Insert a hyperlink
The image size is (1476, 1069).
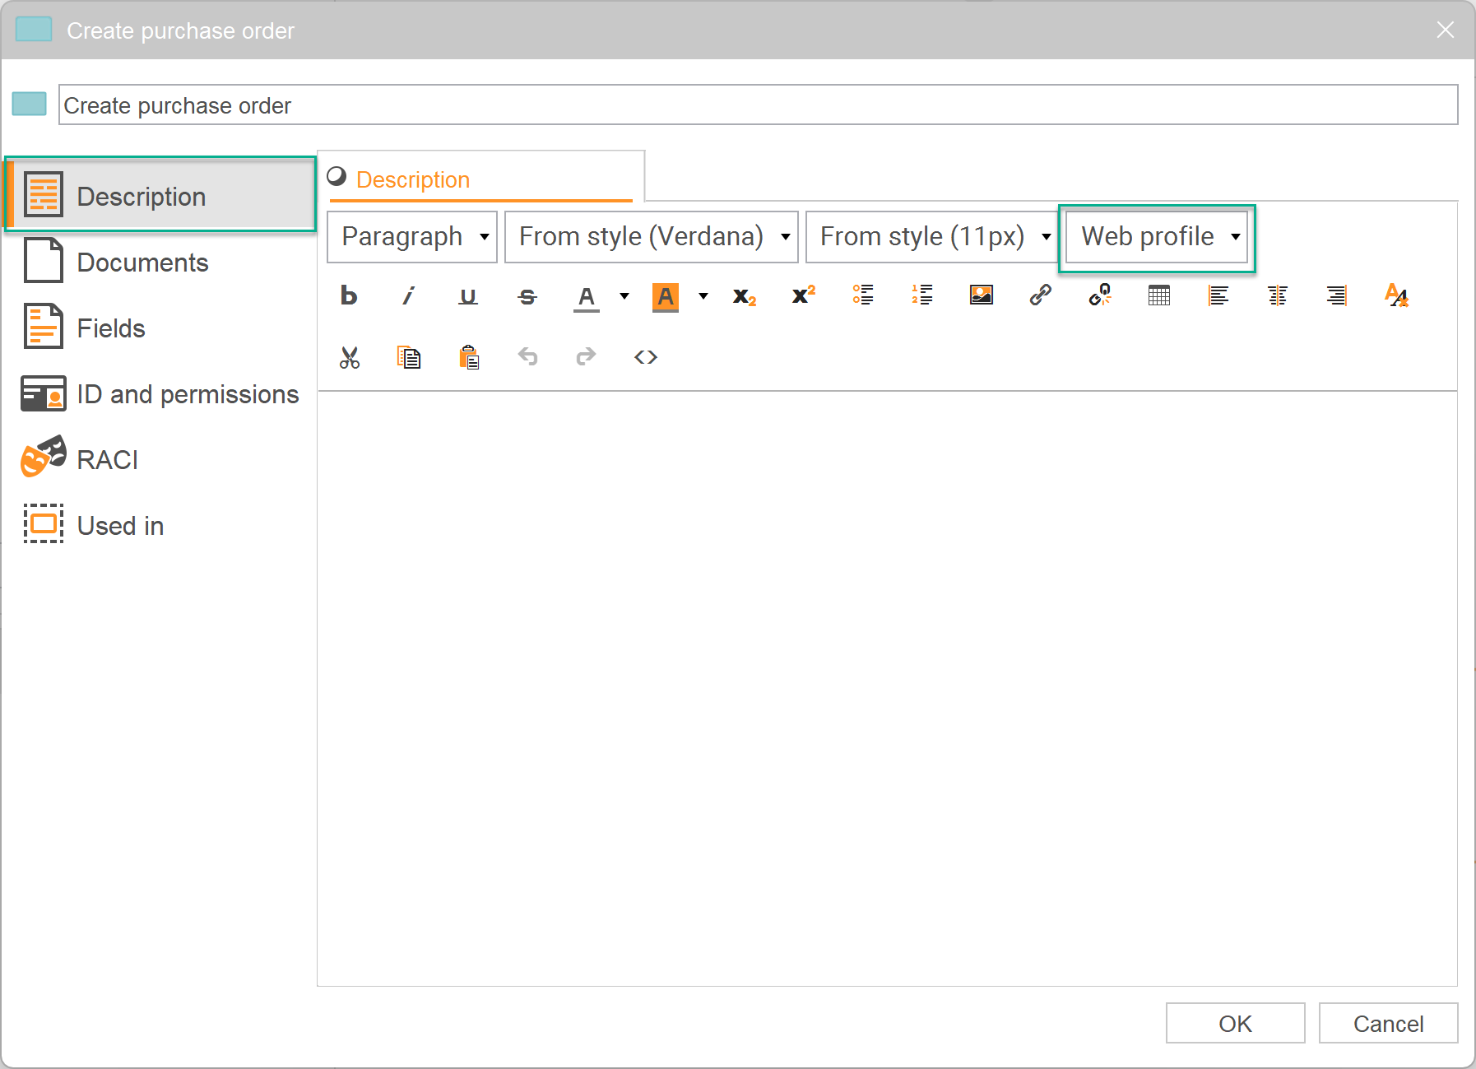(1041, 295)
